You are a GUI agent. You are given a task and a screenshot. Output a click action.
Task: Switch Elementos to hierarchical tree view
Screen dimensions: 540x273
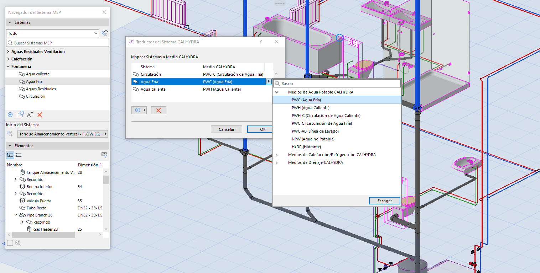click(x=10, y=155)
